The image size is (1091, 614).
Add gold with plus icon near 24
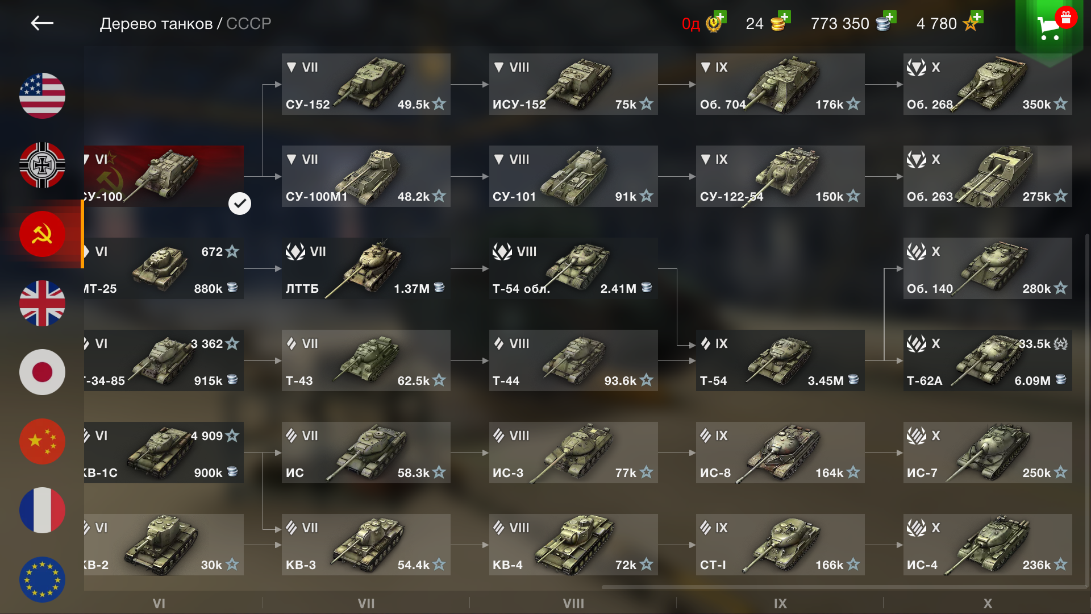click(784, 16)
